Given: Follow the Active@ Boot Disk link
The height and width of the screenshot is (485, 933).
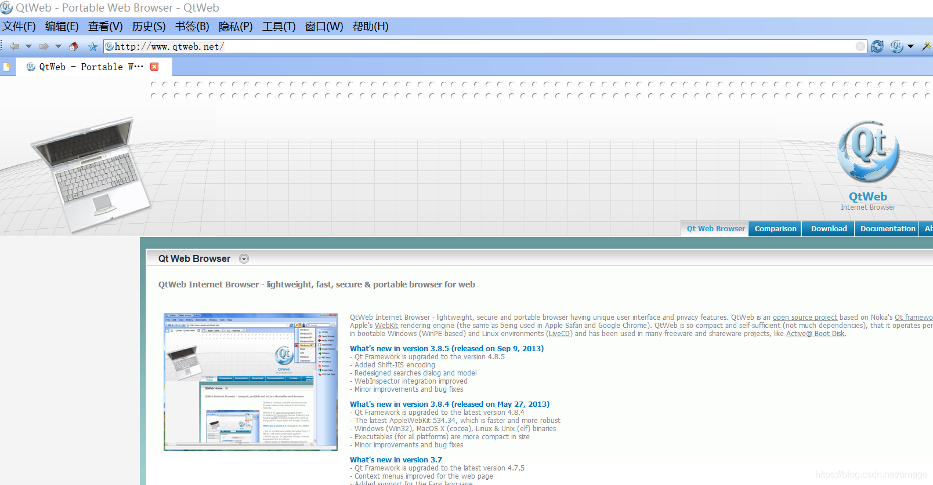Looking at the screenshot, I should [815, 334].
